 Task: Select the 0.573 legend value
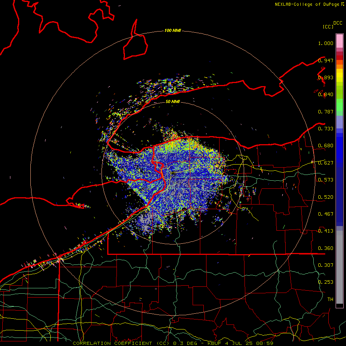326,180
